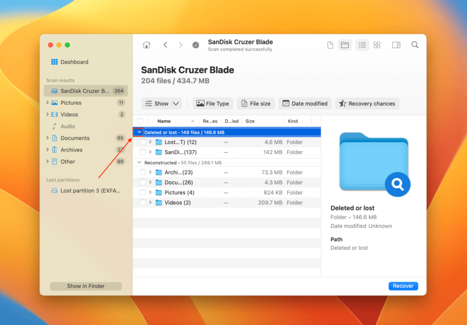Expand Documents in the sidebar
Screen dimensions: 467x325
48,138
